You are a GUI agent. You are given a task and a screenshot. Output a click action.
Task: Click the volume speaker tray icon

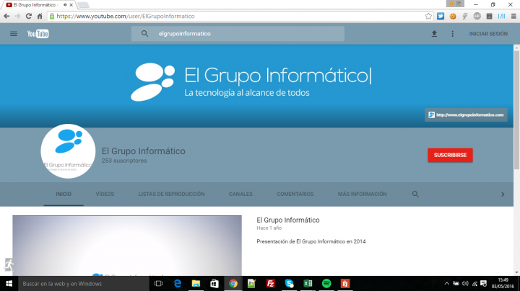(465, 283)
